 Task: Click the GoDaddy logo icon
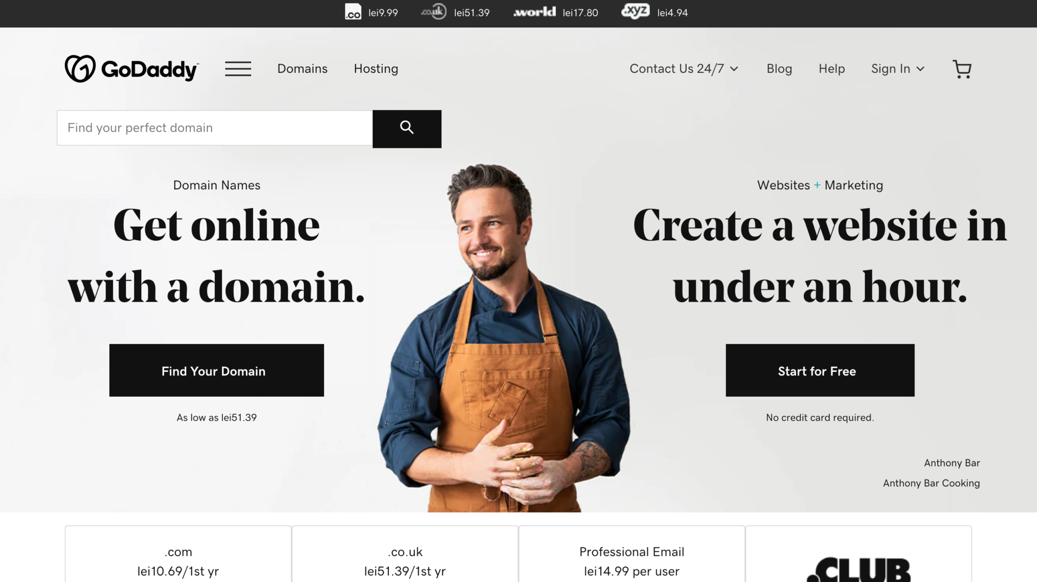tap(81, 68)
